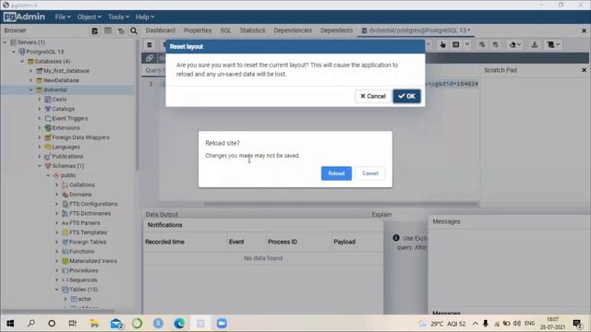Collapse the Servers (1) tree node
The width and height of the screenshot is (591, 332).
[5, 42]
